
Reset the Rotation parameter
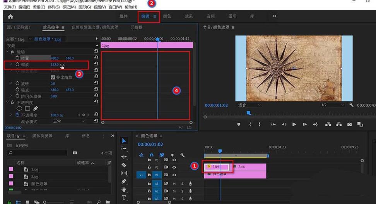[x=96, y=83]
